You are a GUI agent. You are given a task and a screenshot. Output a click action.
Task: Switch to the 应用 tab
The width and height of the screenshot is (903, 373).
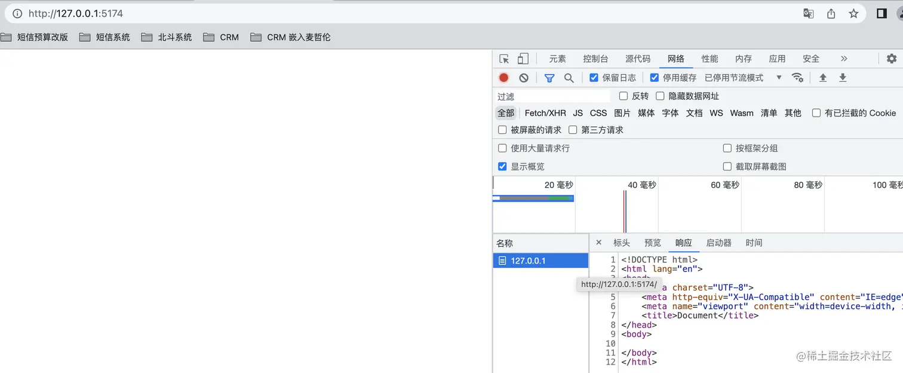(x=778, y=59)
